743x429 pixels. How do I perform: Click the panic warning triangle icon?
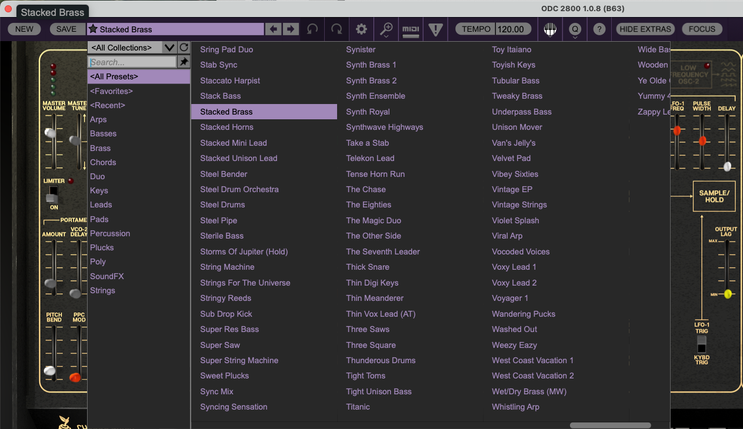[435, 29]
